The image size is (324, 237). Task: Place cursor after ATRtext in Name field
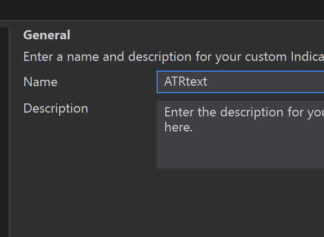[208, 82]
